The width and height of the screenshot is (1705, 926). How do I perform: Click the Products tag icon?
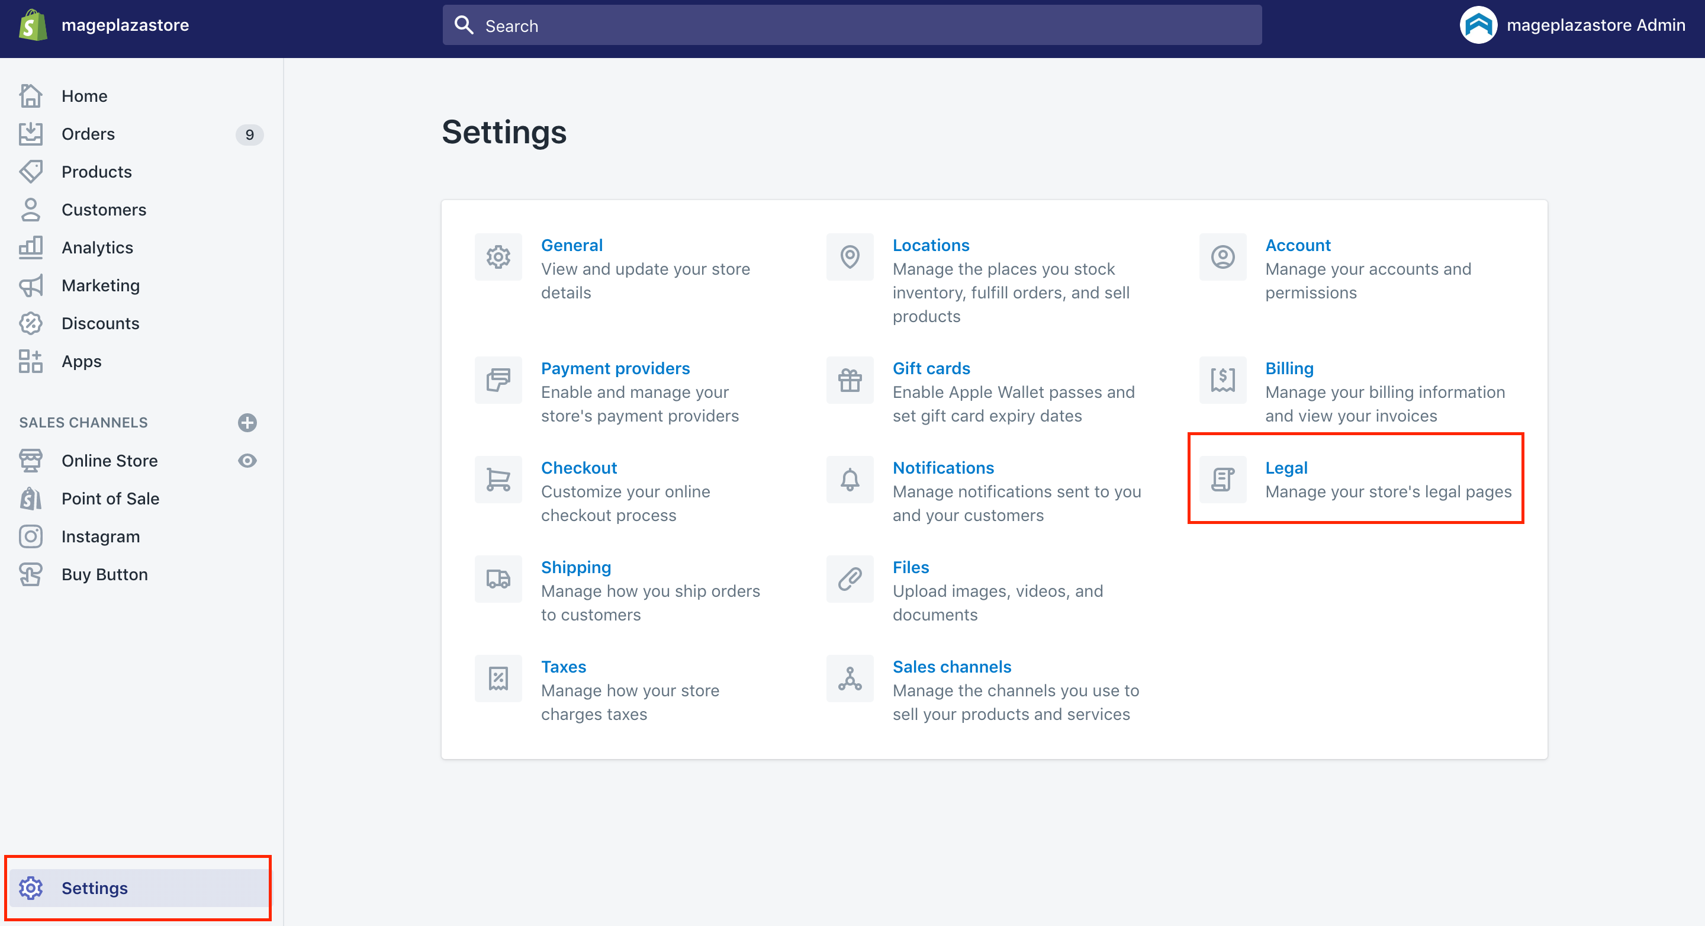30,172
